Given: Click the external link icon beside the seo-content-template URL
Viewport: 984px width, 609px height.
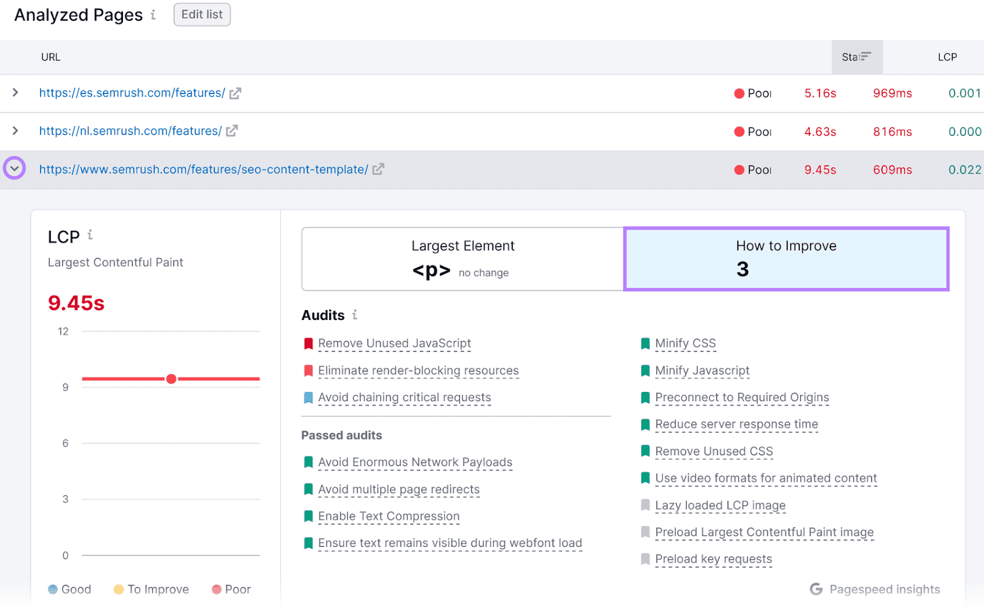Looking at the screenshot, I should click(379, 169).
